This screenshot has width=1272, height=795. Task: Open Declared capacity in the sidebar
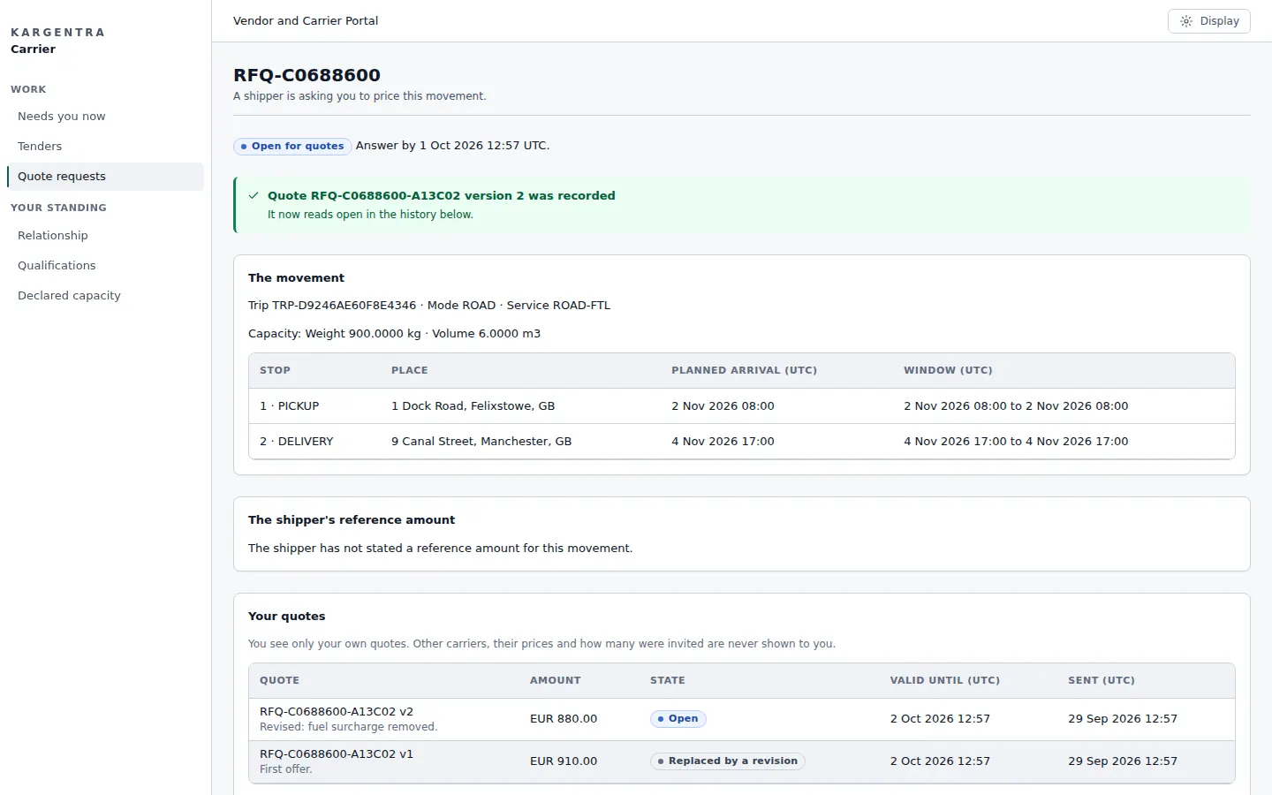(x=105, y=295)
